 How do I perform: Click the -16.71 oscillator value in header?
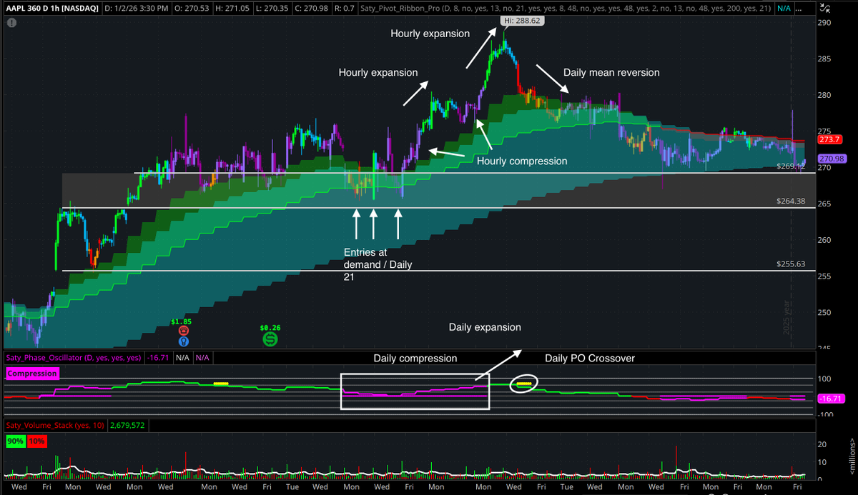157,357
